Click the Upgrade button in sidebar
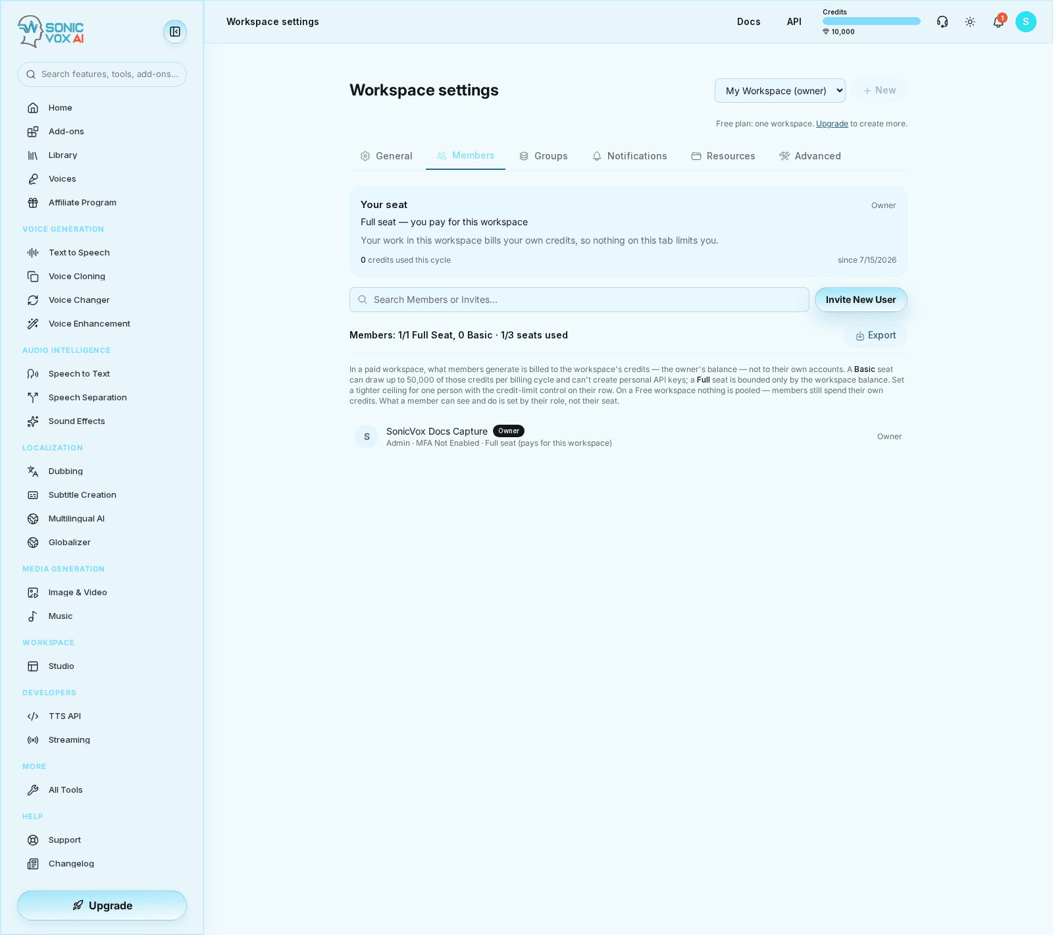This screenshot has height=935, width=1053. pos(102,905)
